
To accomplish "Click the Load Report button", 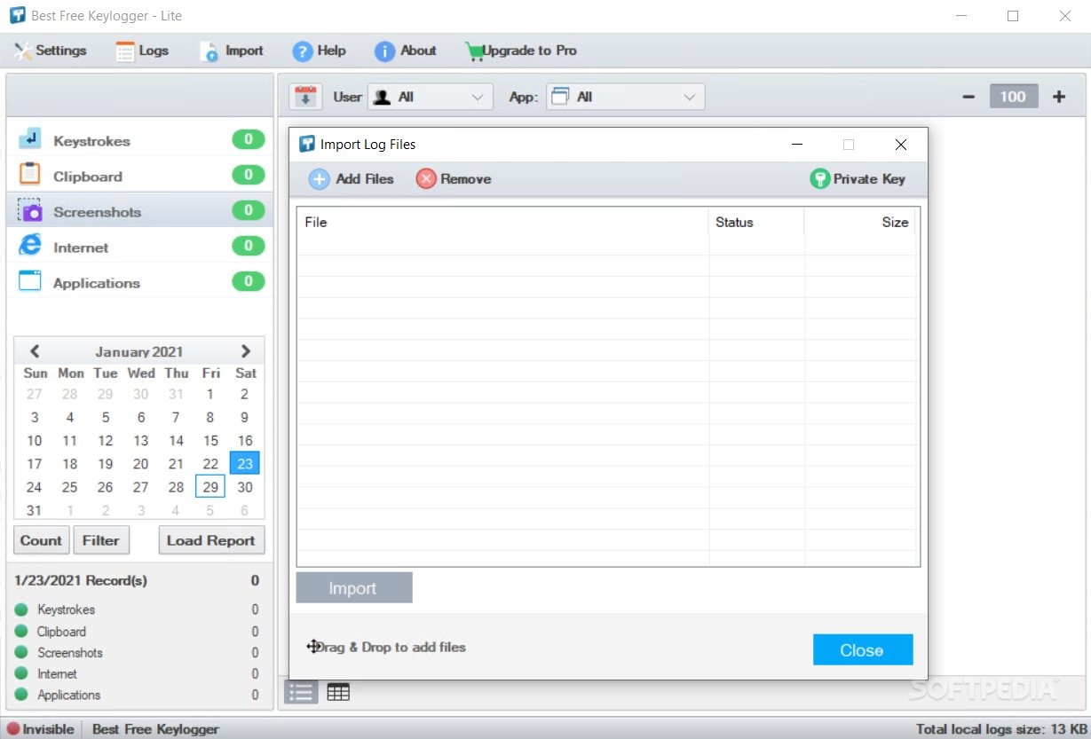I will click(x=211, y=540).
